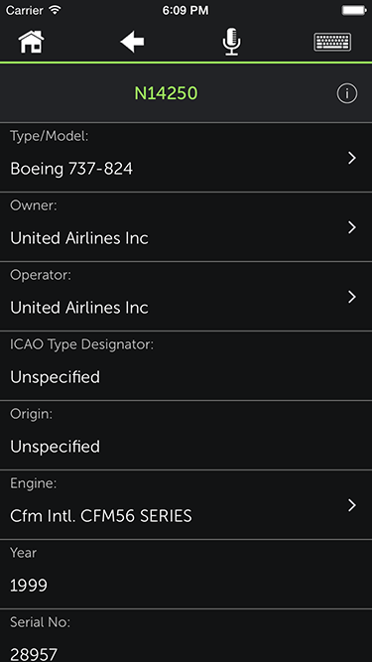Tap the back arrow icon

tap(132, 42)
